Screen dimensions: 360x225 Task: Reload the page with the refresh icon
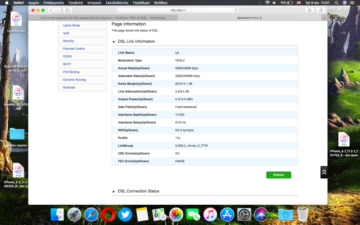[236, 10]
